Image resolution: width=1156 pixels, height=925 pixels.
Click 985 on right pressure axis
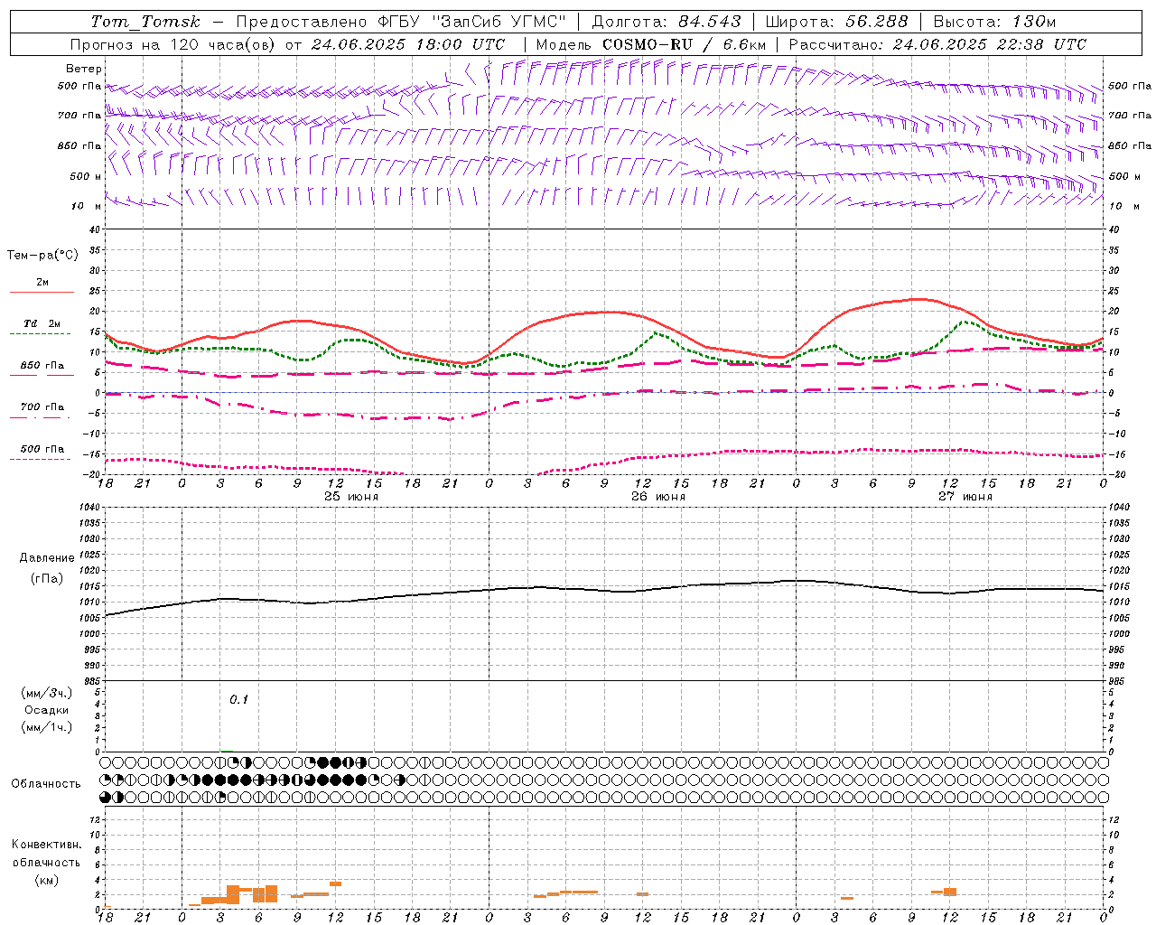point(1118,681)
